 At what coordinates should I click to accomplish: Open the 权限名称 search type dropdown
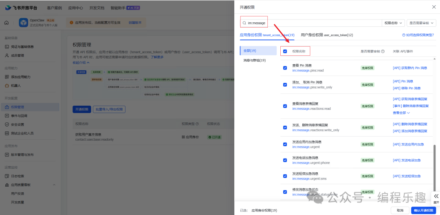(x=393, y=23)
